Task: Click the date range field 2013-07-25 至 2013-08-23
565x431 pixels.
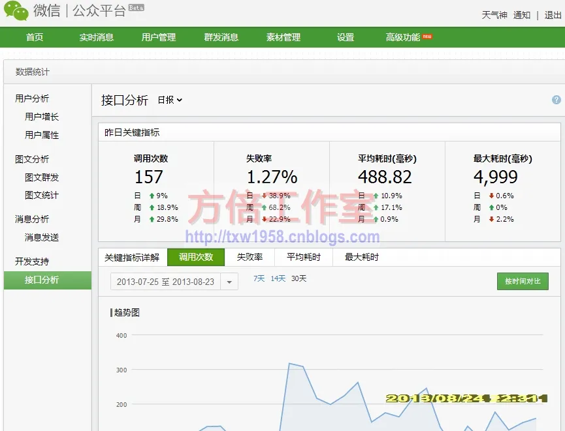Action: (167, 282)
